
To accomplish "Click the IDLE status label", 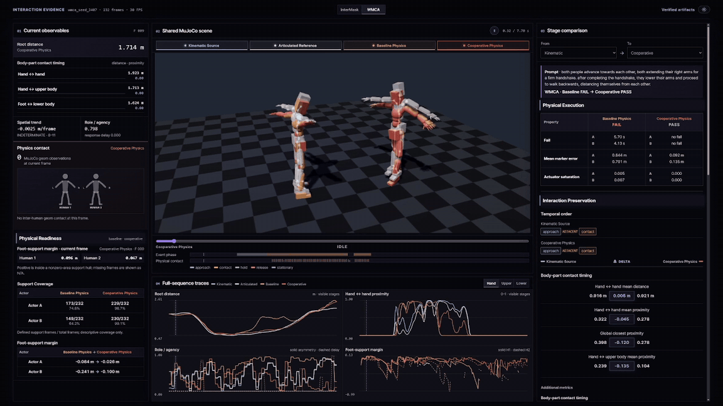I will coord(342,247).
